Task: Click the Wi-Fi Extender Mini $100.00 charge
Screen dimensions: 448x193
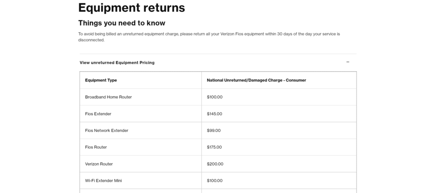Action: 214,181
